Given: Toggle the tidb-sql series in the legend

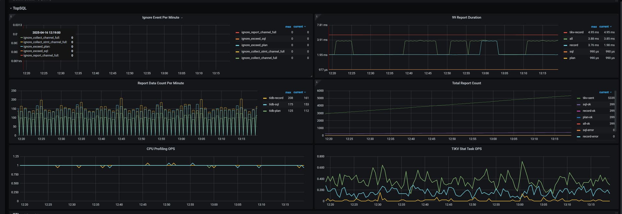Looking at the screenshot, I should click(x=274, y=104).
